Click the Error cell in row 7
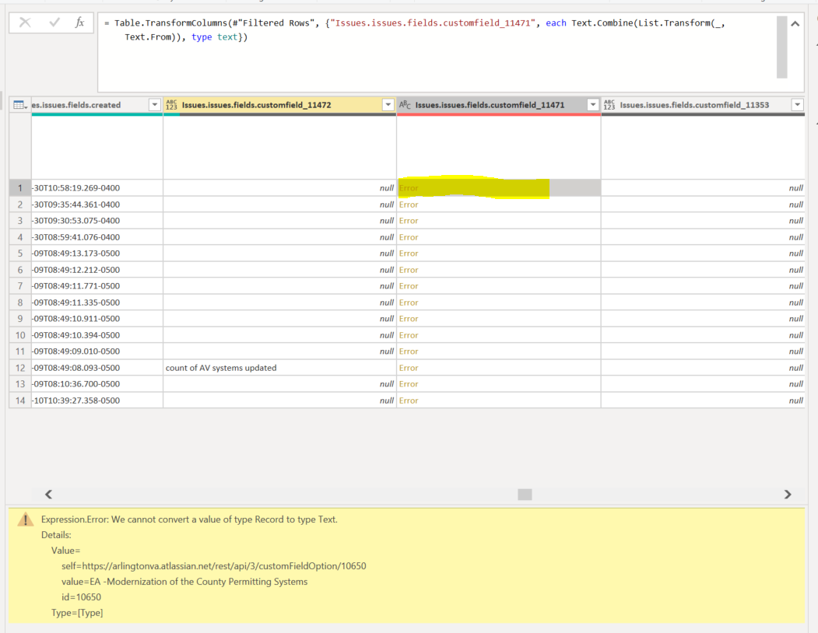The height and width of the screenshot is (633, 818). [x=499, y=285]
